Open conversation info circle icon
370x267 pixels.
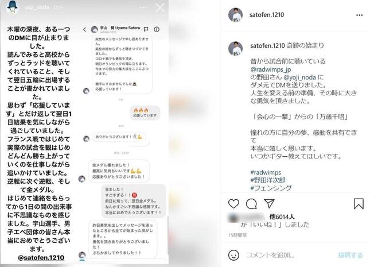157,29
